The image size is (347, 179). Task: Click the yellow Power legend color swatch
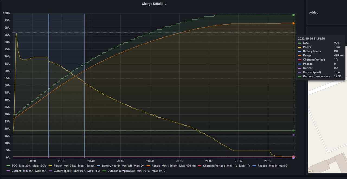pyautogui.click(x=50, y=166)
